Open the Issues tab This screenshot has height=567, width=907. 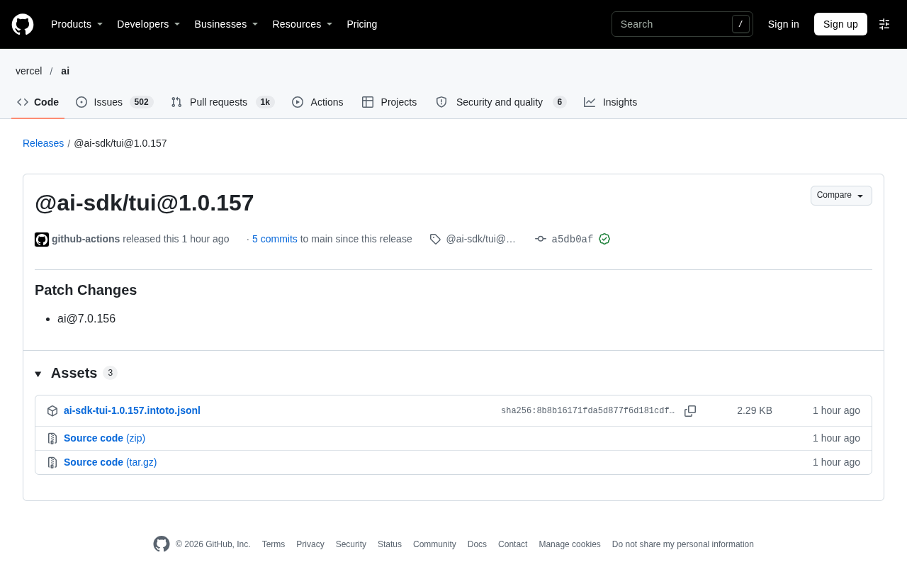(x=115, y=102)
